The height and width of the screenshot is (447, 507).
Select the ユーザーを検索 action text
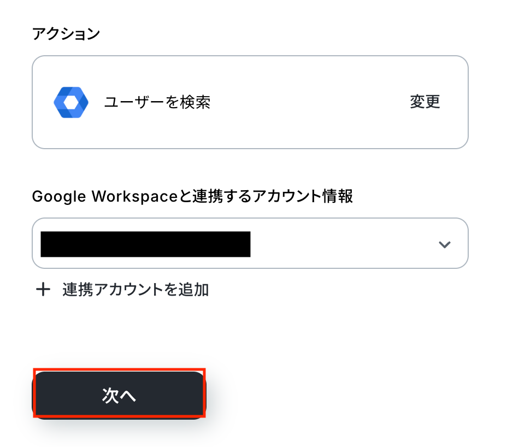[157, 102]
